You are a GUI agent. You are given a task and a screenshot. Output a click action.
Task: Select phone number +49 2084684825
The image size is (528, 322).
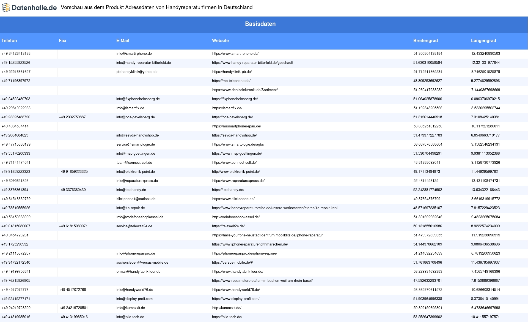pos(15,135)
